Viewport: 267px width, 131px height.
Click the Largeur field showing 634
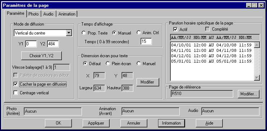[99, 88]
